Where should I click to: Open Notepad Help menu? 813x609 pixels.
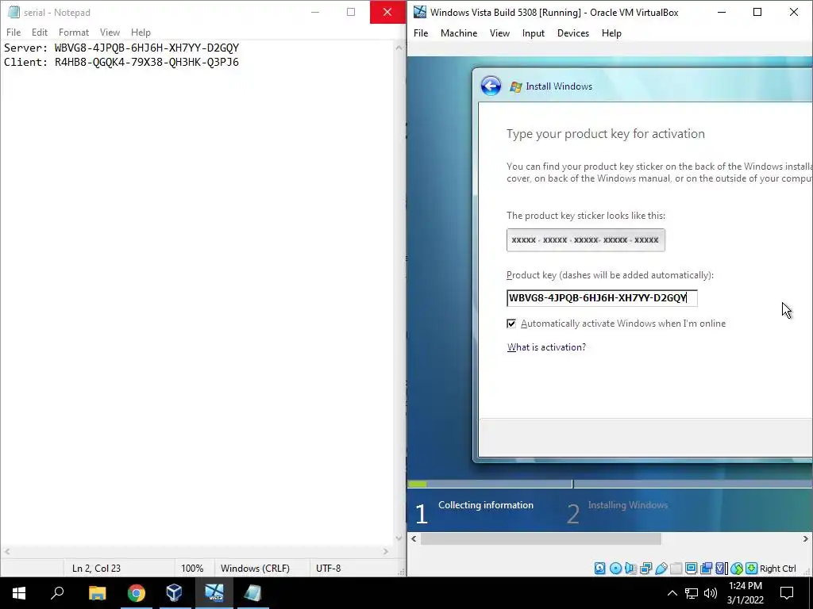141,32
